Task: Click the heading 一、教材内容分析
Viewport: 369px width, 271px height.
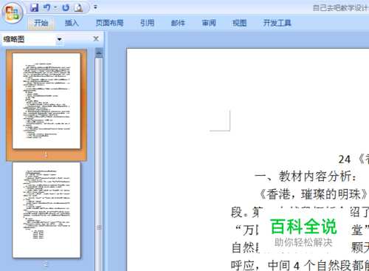Action: tap(306, 176)
